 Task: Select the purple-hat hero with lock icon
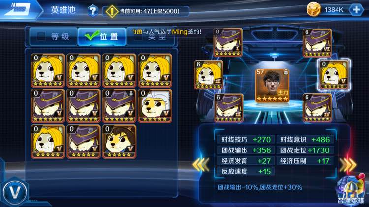pos(120,106)
